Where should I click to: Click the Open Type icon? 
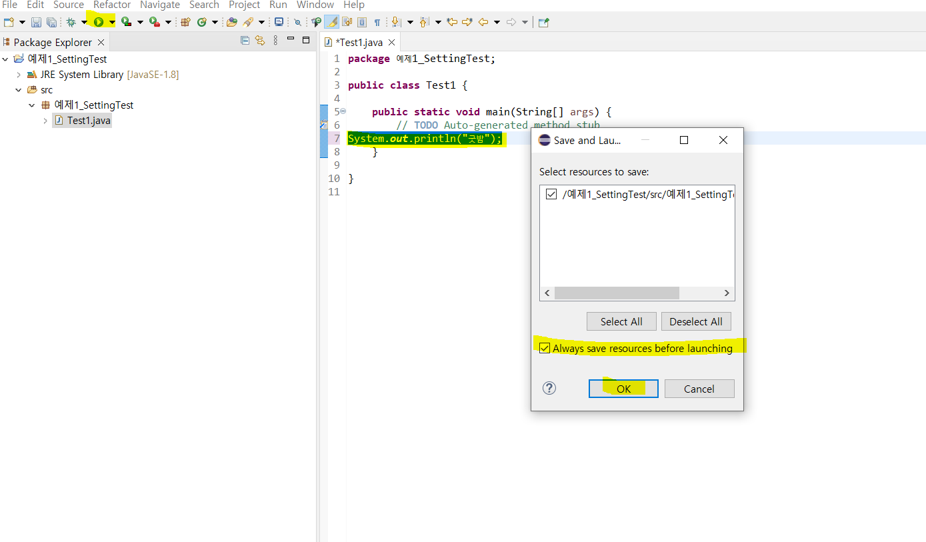(x=231, y=22)
